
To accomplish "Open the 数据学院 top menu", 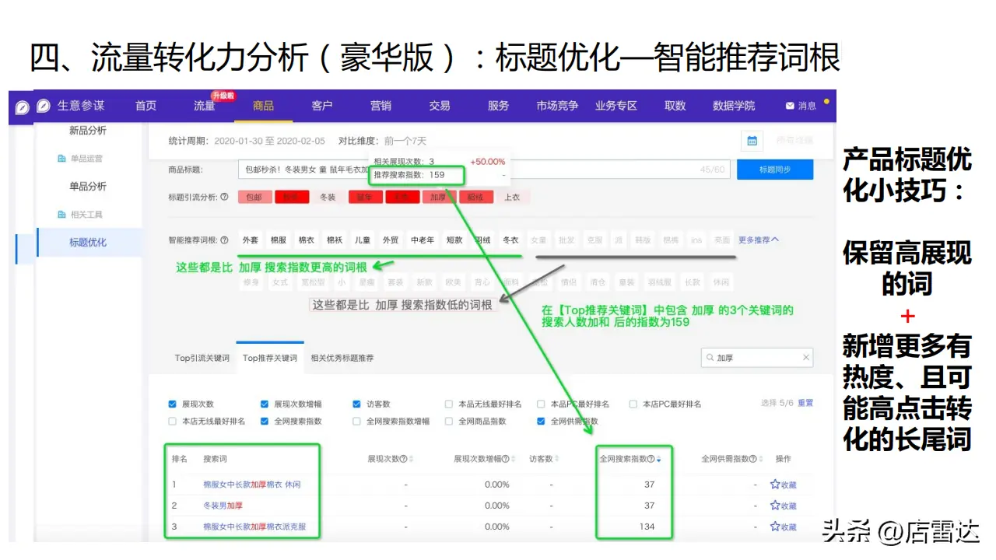I will [734, 106].
